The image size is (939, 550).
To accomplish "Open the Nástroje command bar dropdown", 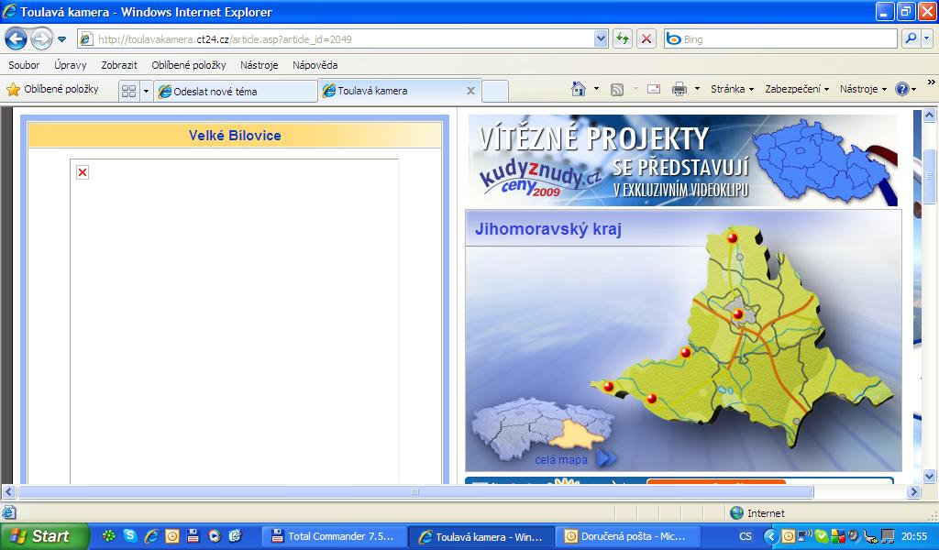I will (863, 89).
